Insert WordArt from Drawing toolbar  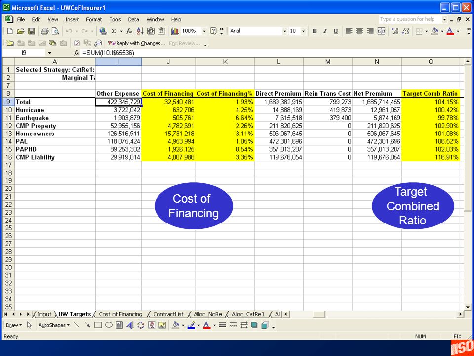[x=130, y=325]
